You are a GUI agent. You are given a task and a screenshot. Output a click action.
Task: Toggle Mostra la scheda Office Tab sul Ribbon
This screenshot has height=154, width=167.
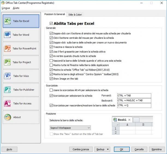51,70
